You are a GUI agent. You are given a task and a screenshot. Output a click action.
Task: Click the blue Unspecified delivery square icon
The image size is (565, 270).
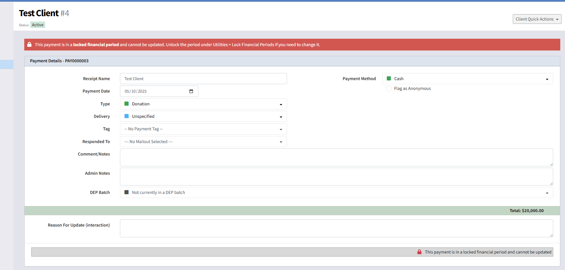127,116
